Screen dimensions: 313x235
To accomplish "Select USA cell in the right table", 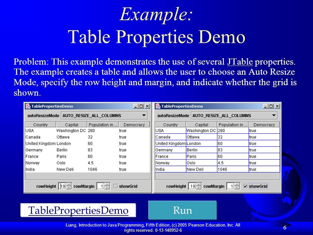I will coord(171,131).
